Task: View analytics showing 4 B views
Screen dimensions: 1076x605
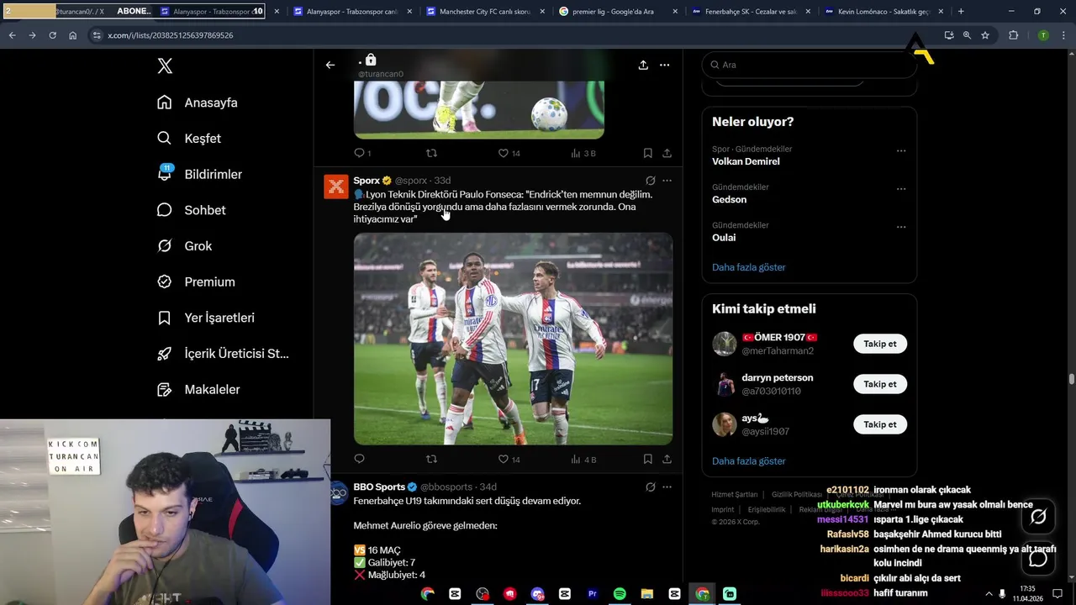Action: [583, 460]
